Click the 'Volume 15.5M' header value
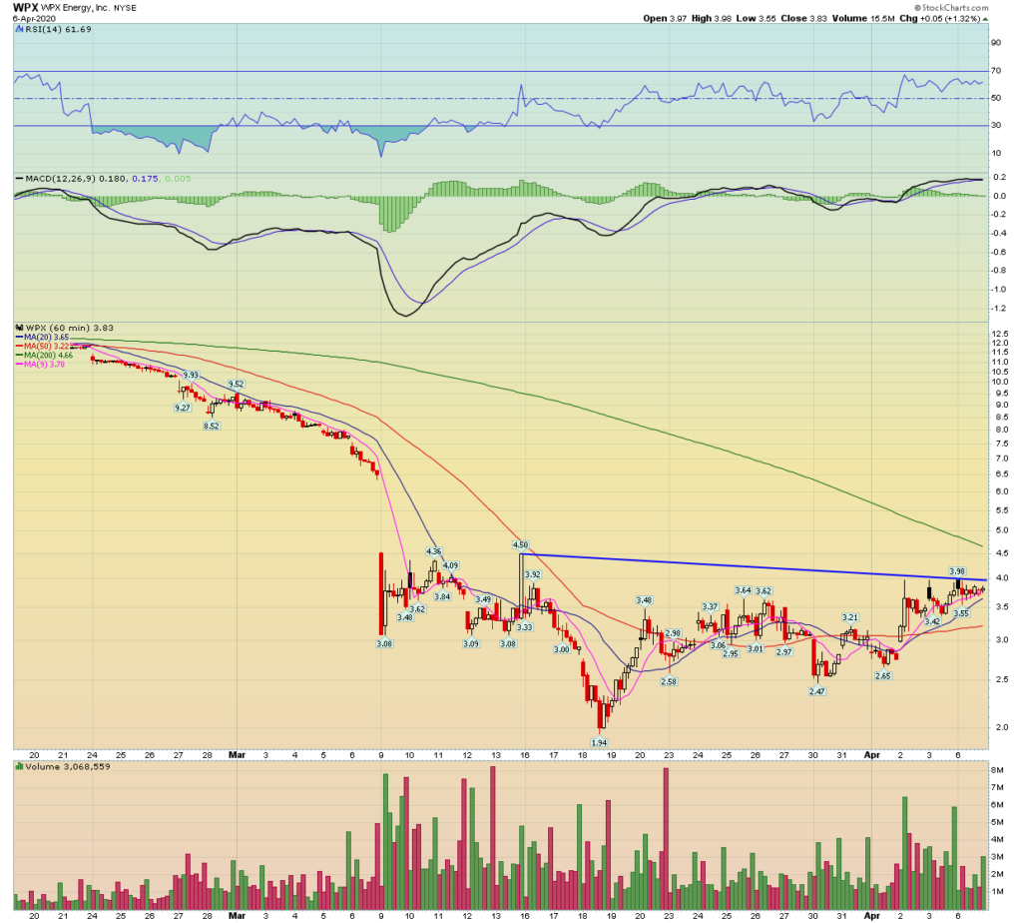 [x=863, y=18]
